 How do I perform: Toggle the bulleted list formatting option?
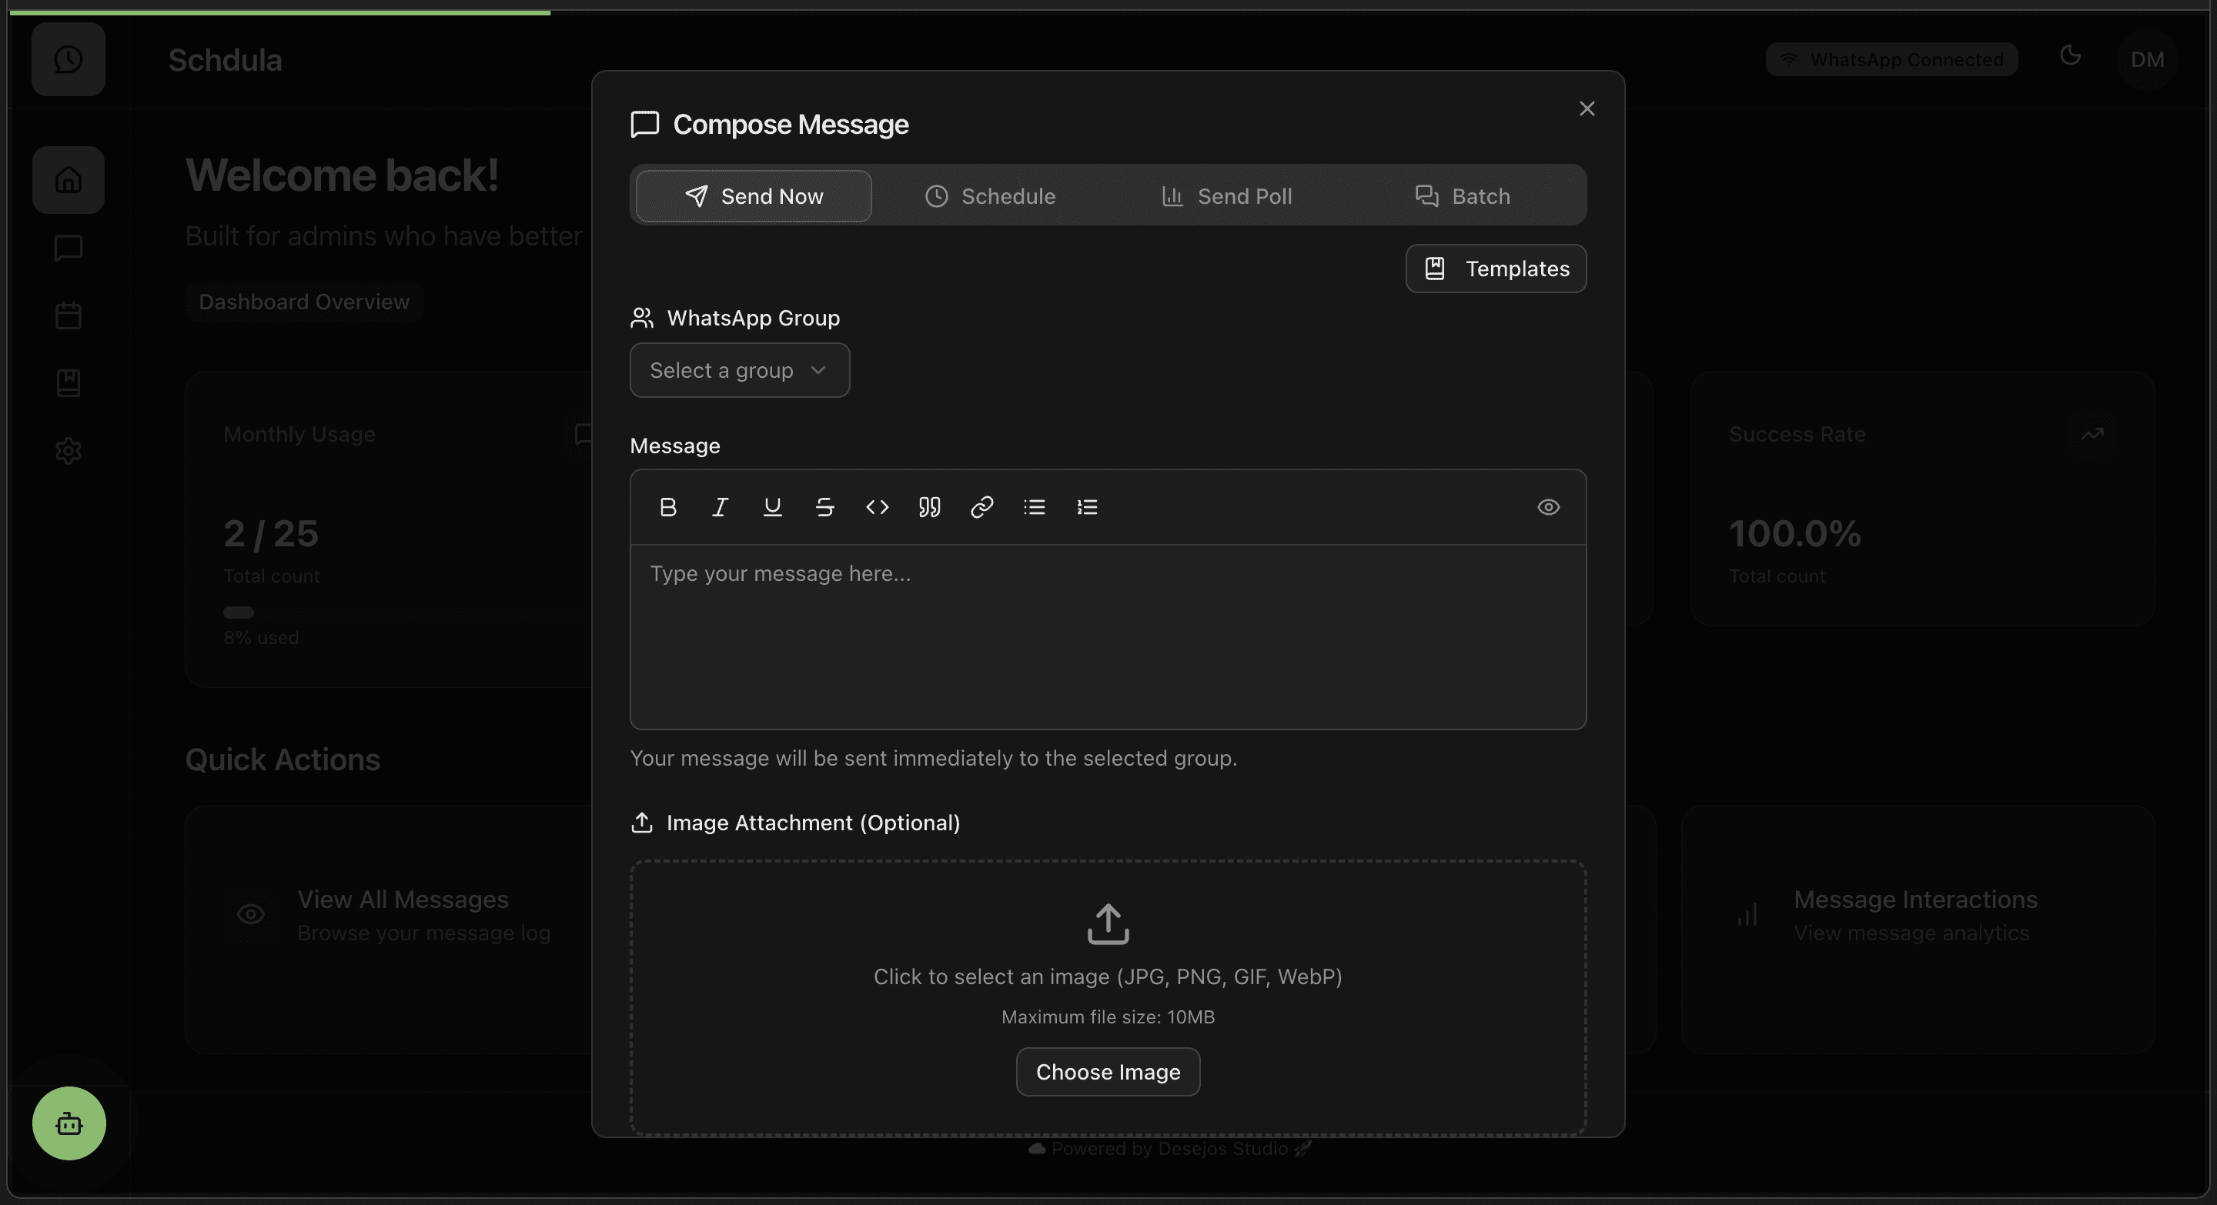1035,506
